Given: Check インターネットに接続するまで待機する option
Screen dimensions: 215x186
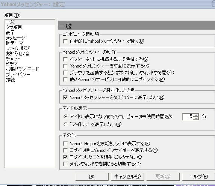Looking at the screenshot, I should pos(65,59).
